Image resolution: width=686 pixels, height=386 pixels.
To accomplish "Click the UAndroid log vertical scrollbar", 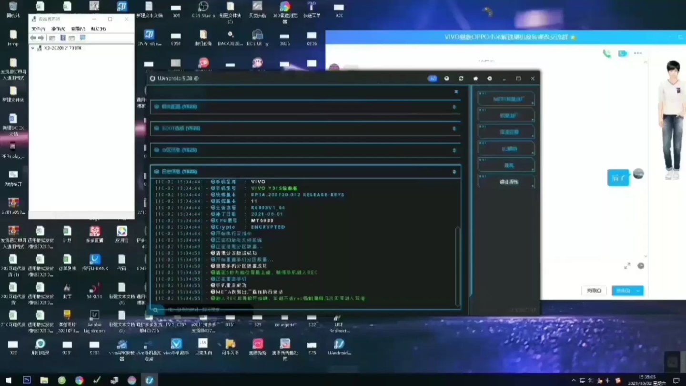I will tap(458, 266).
